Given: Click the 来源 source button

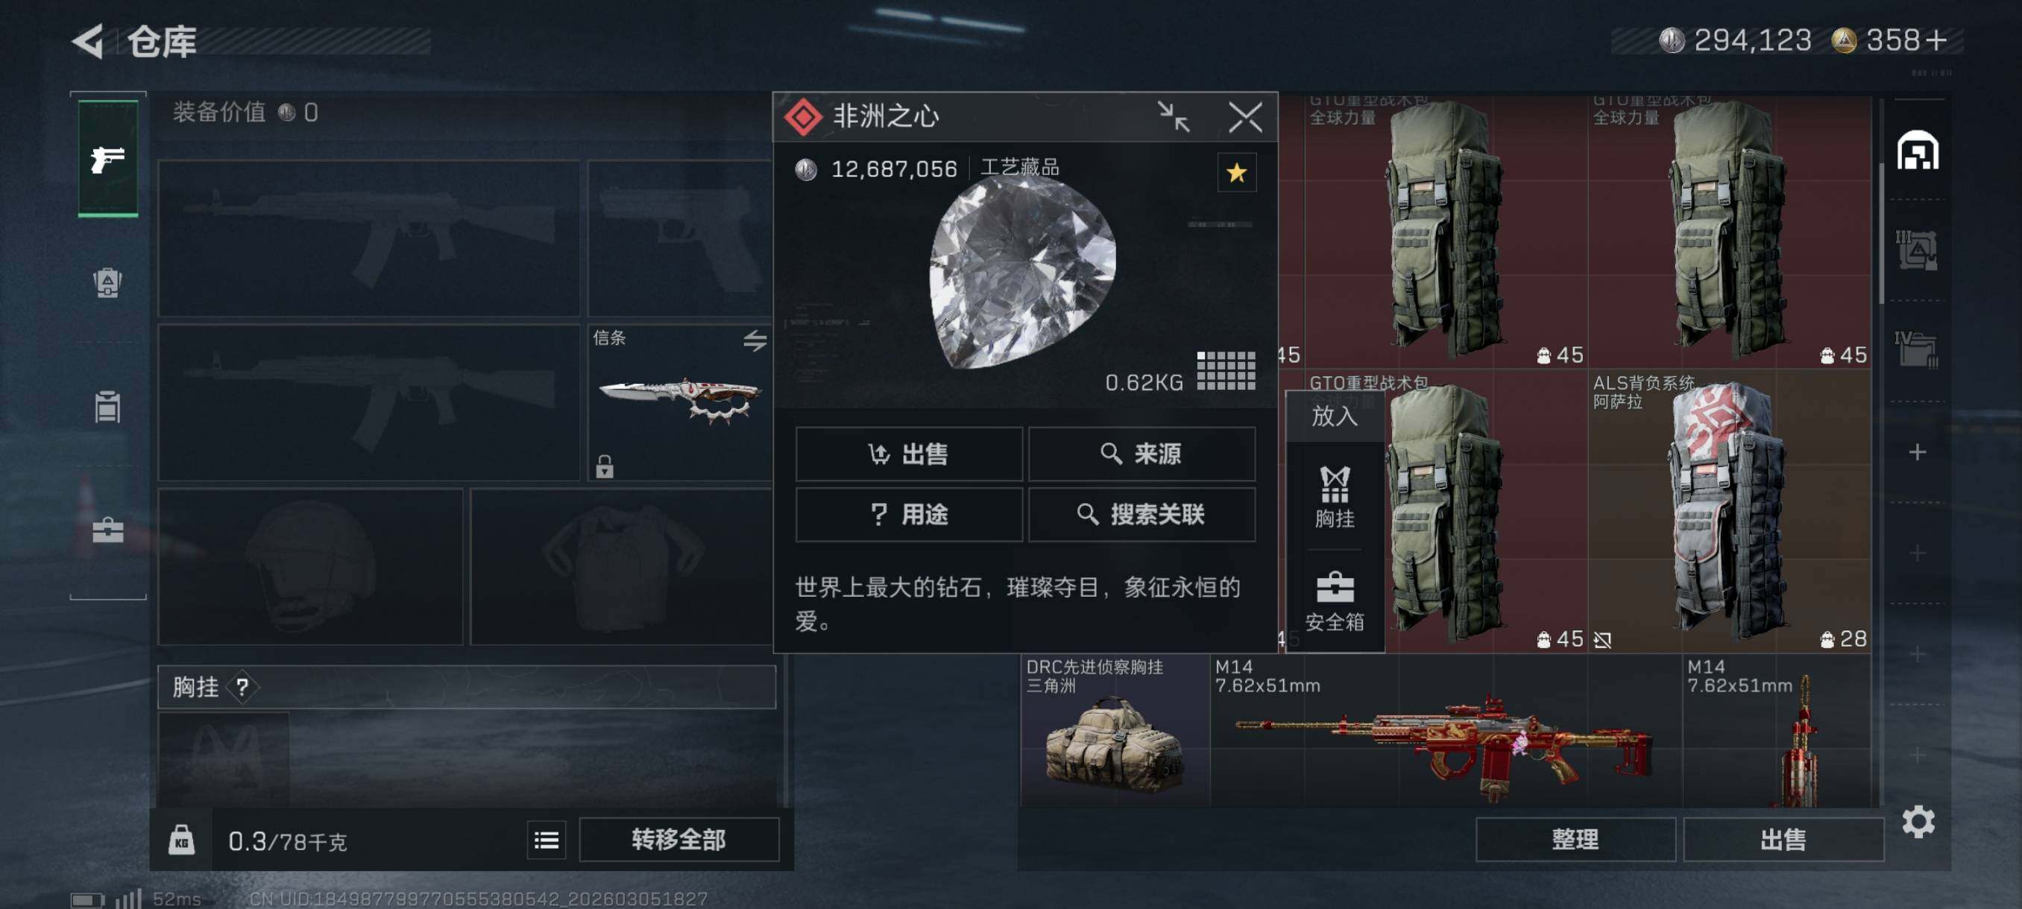Looking at the screenshot, I should pyautogui.click(x=1141, y=453).
